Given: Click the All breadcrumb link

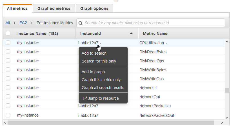Looking at the screenshot, I should point(8,23).
